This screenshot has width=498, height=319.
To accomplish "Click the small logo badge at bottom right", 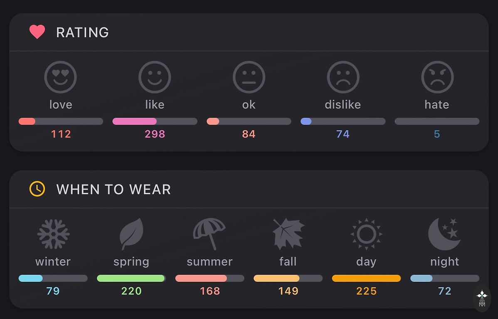I will tap(482, 298).
